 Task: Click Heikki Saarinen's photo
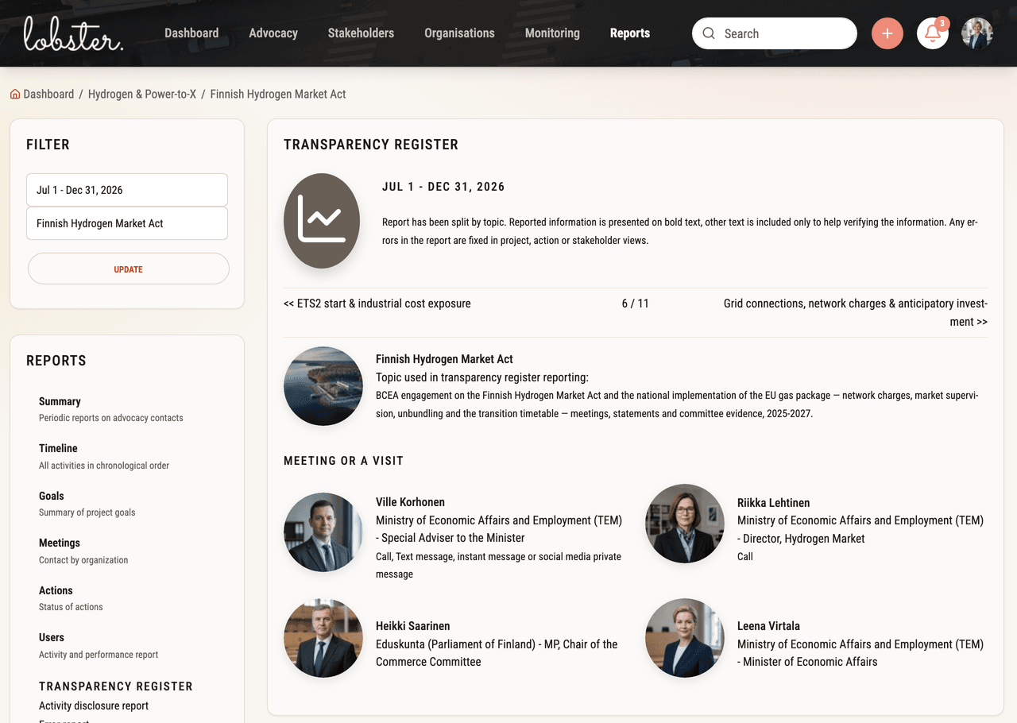coord(323,638)
